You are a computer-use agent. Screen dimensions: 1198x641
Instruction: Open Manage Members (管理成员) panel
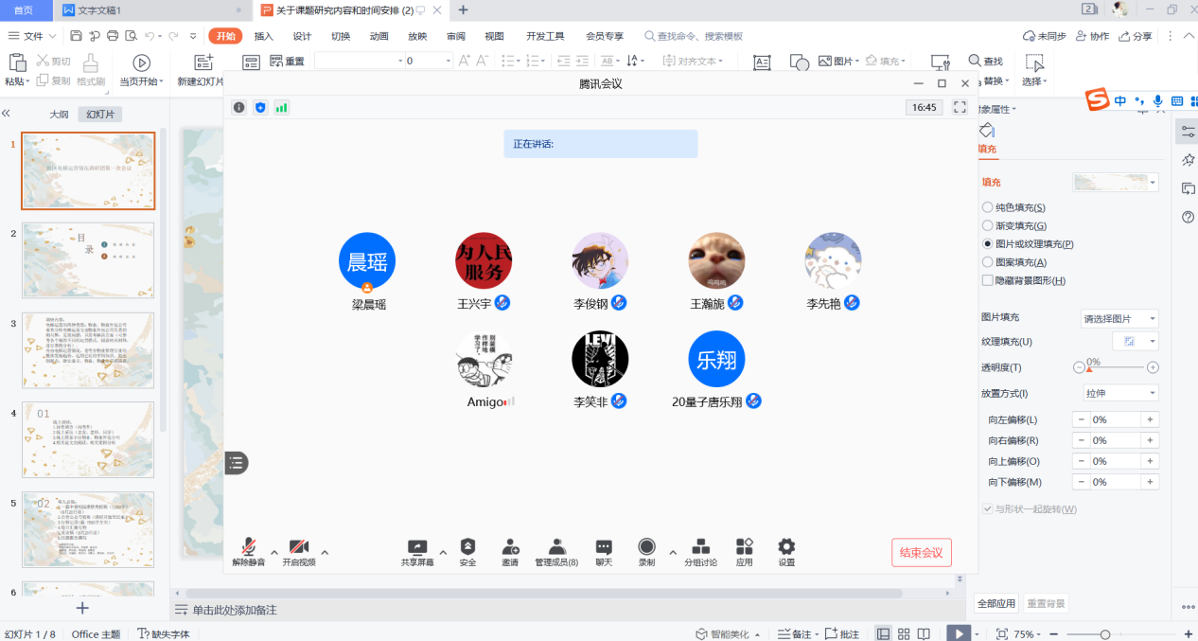(x=556, y=548)
